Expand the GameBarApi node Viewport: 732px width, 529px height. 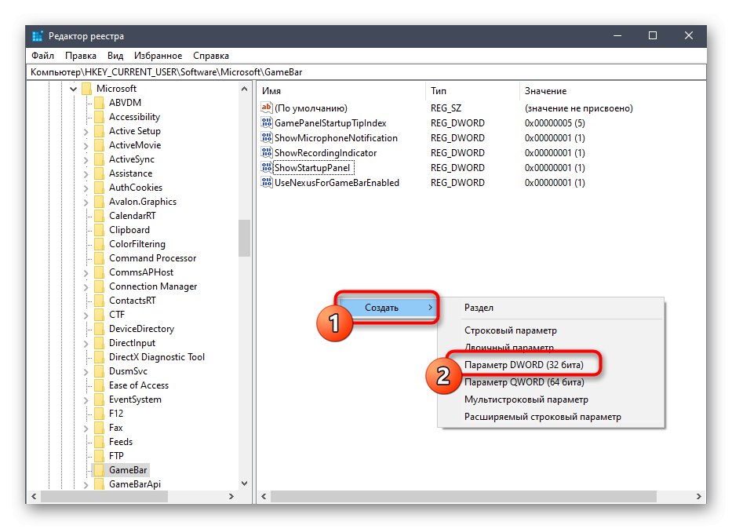(86, 484)
